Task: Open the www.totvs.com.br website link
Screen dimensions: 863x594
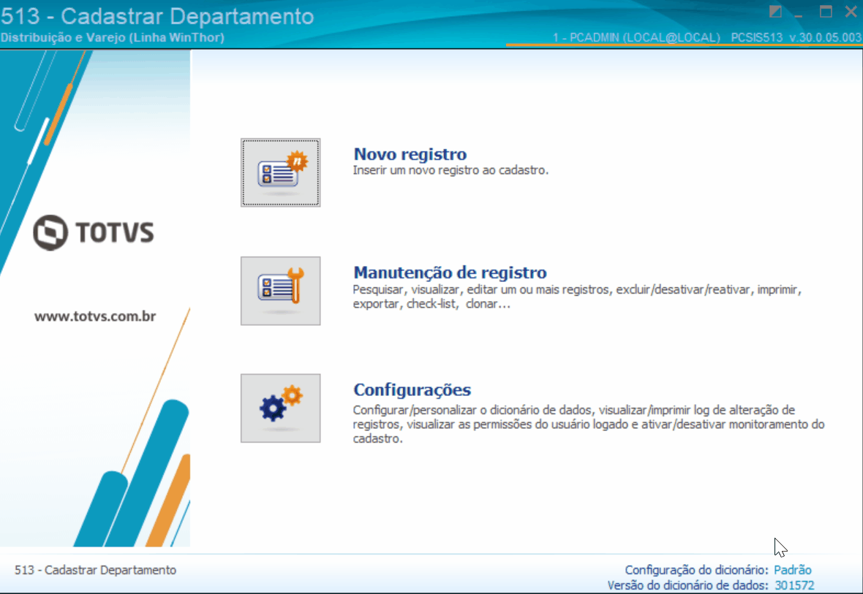Action: pyautogui.click(x=94, y=316)
